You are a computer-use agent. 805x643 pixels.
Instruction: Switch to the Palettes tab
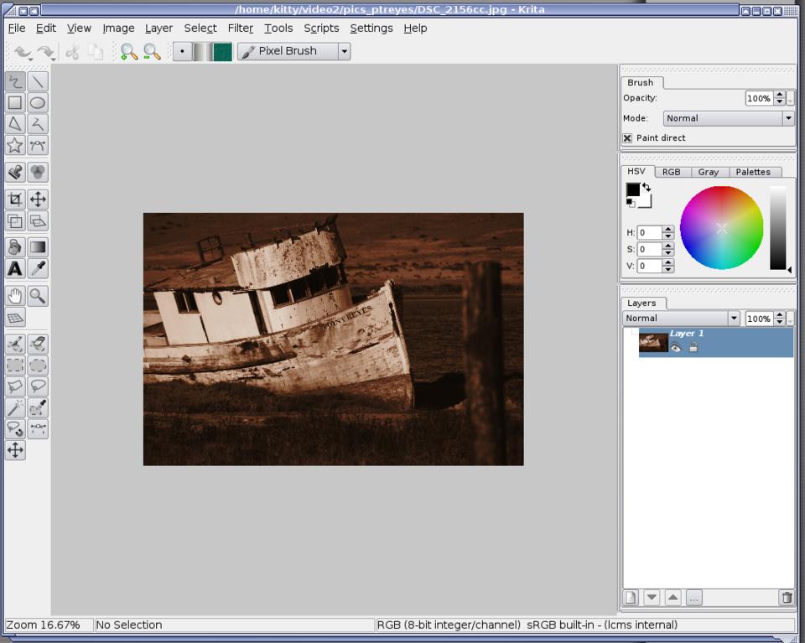[x=752, y=172]
